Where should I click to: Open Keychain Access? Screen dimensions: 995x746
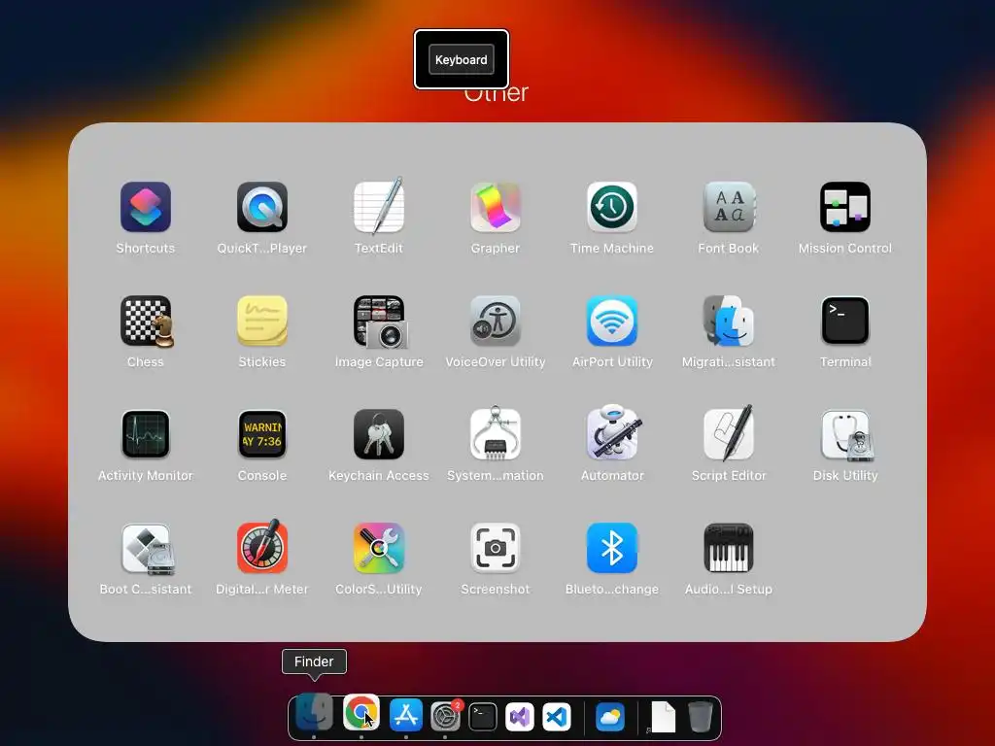coord(379,434)
